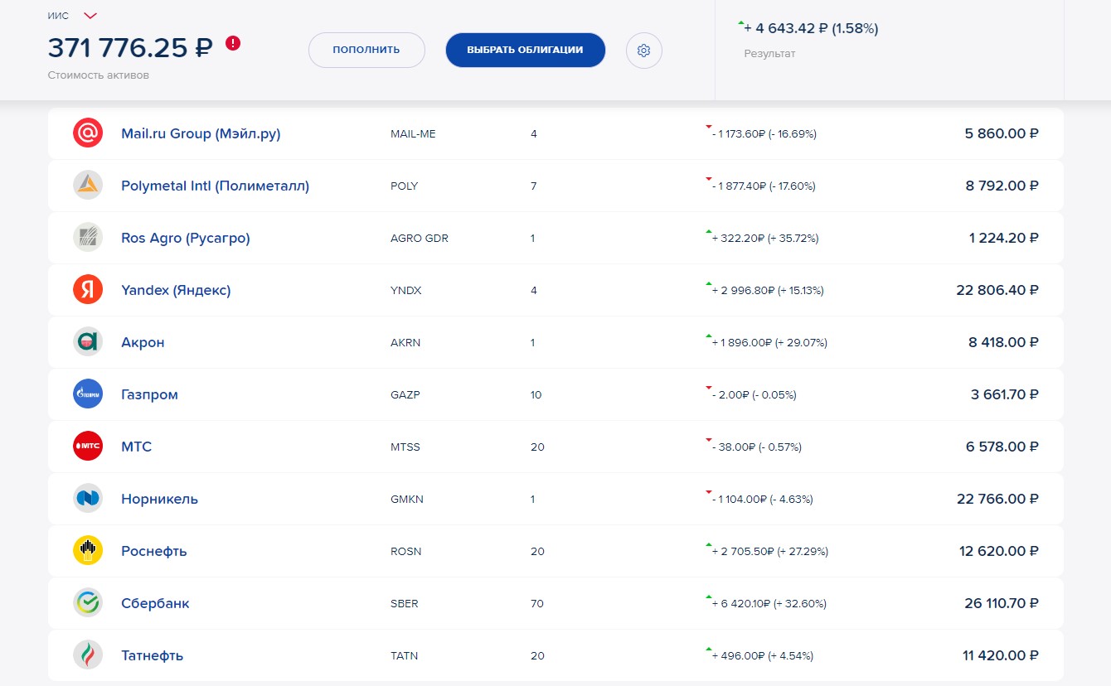The image size is (1111, 686).
Task: Open the Татнефть stock link
Action: 152,655
